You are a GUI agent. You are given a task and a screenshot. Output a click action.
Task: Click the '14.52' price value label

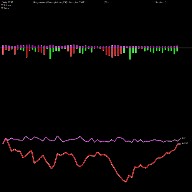pyautogui.click(x=185, y=143)
